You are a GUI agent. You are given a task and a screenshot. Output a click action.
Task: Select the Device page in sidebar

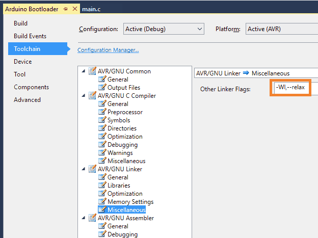[22, 62]
